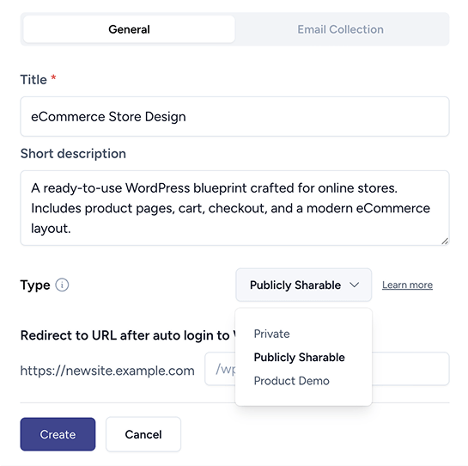Click the Type info icon
Screen dimensions: 468x466
coord(62,285)
